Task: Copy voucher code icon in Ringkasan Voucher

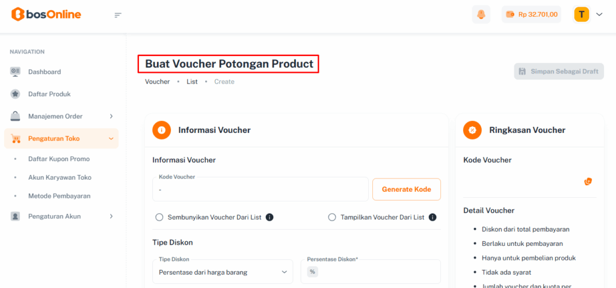Action: point(588,181)
